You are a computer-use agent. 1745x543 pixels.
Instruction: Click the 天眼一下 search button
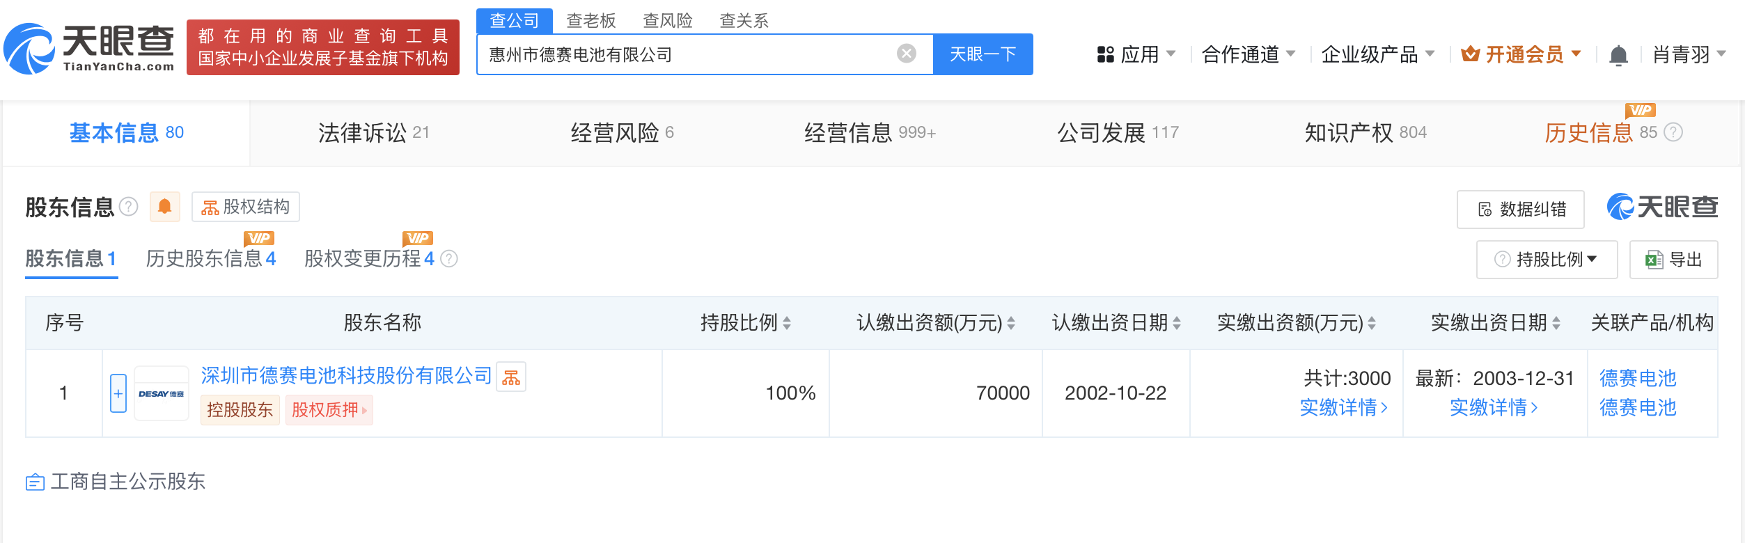point(983,54)
